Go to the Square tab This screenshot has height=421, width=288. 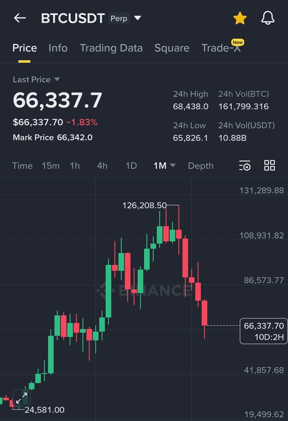[x=172, y=48]
